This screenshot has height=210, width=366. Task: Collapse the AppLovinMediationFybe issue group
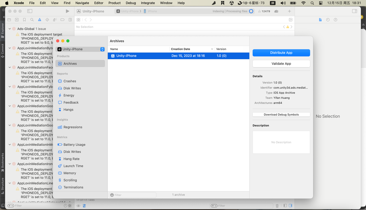pos(9,87)
